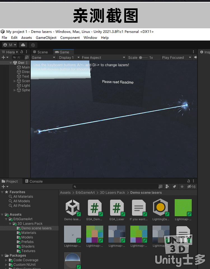Click the cloud services icon in toolbar
The width and height of the screenshot is (210, 269).
click(23, 45)
